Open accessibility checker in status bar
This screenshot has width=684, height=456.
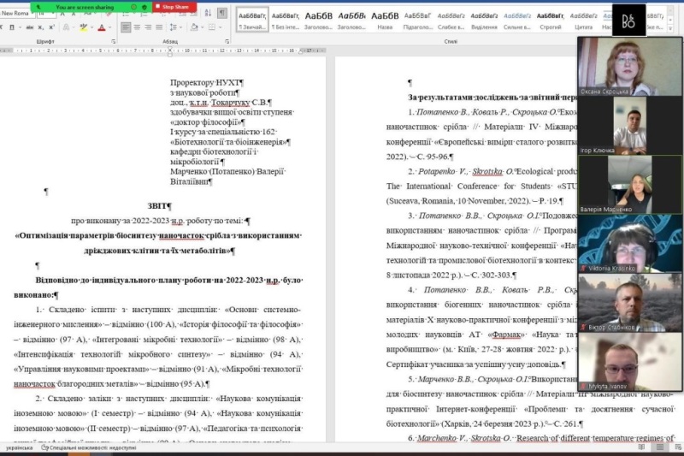coord(83,447)
